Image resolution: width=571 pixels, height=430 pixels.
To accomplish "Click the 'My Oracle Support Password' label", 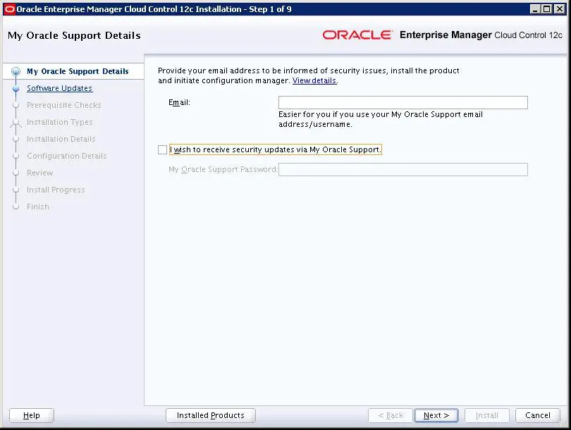I will coord(222,170).
